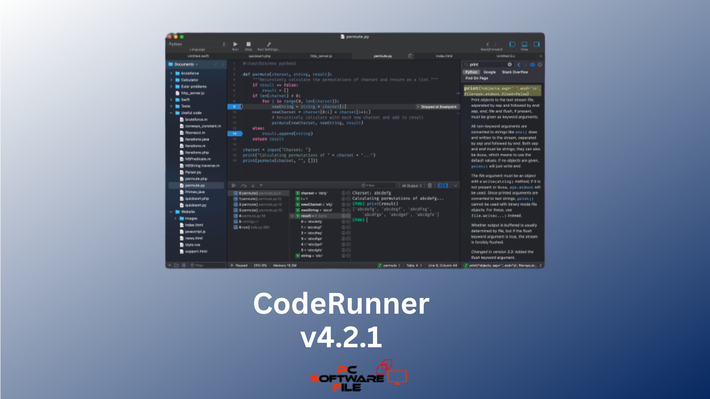710x399 pixels.
Task: Click the Stop square button
Action: pyautogui.click(x=248, y=44)
